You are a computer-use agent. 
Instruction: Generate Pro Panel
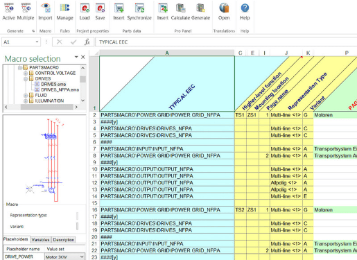click(200, 12)
